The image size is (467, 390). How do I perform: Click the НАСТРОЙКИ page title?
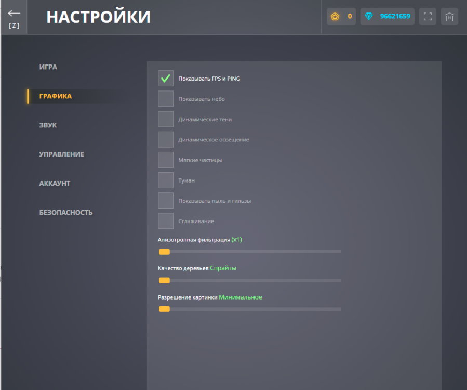point(99,17)
